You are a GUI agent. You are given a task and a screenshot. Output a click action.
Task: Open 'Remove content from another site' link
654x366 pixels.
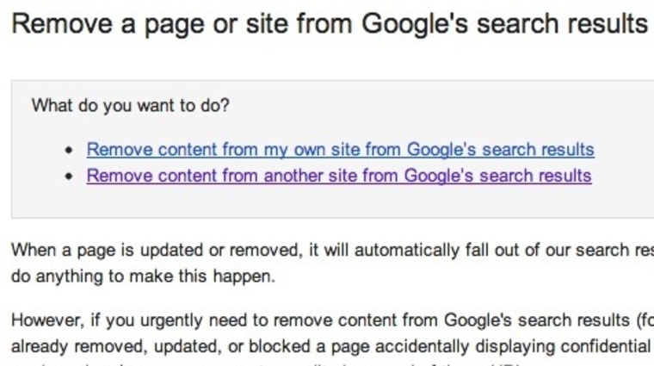coord(338,177)
